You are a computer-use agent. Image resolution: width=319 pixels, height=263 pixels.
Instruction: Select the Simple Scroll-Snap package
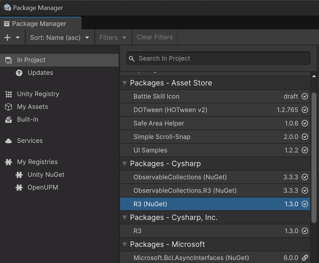215,137
